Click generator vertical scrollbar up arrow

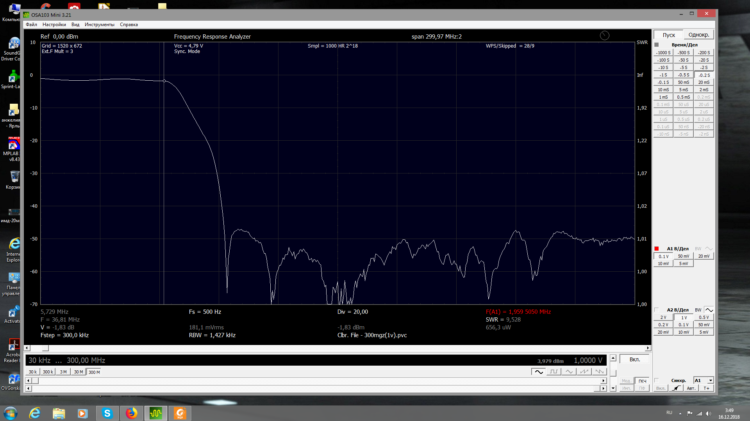coord(613,358)
